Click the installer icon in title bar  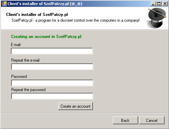point(4,4)
